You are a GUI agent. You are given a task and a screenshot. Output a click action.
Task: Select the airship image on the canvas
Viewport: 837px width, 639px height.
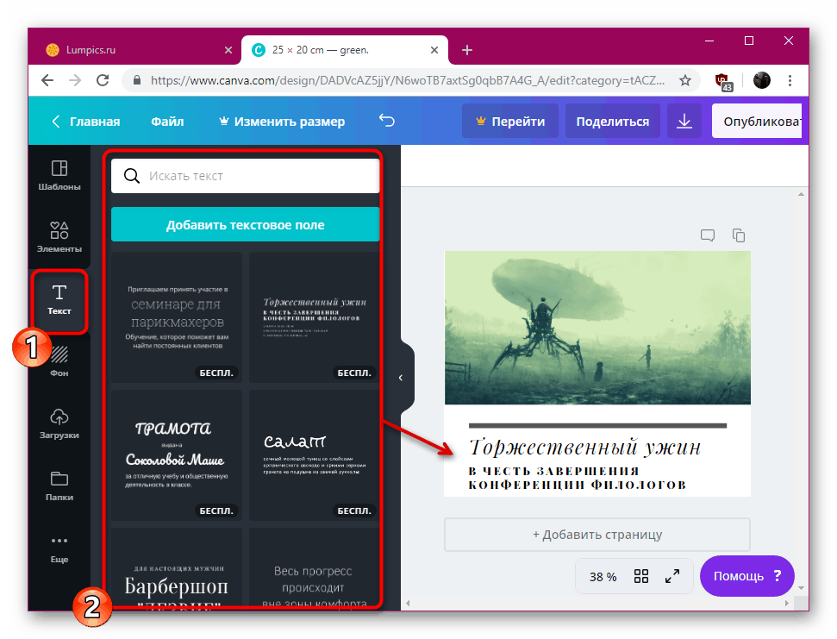[597, 328]
